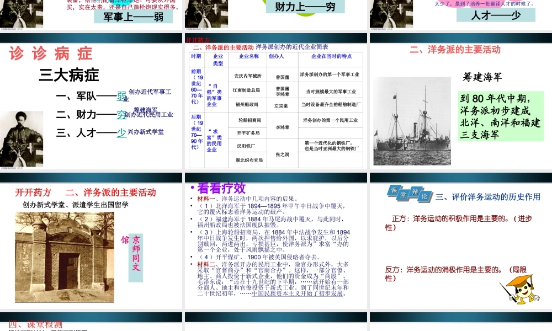552x331 pixels.
Task: Click the 四、课堂检测 heading
Action: [x=35, y=324]
